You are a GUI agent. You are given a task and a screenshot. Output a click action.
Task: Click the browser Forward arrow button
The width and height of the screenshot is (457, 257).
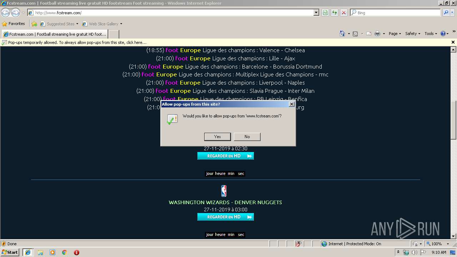coord(15,12)
